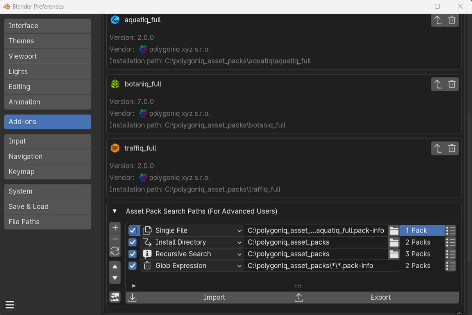
Task: Switch to the Animation section
Action: coord(48,102)
